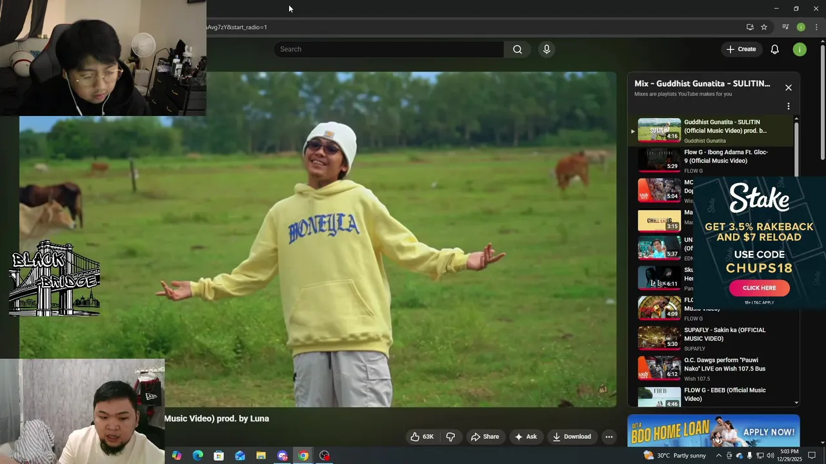Screen dimensions: 826x464
Task: Click the volume speaker tray icon
Action: (770, 456)
